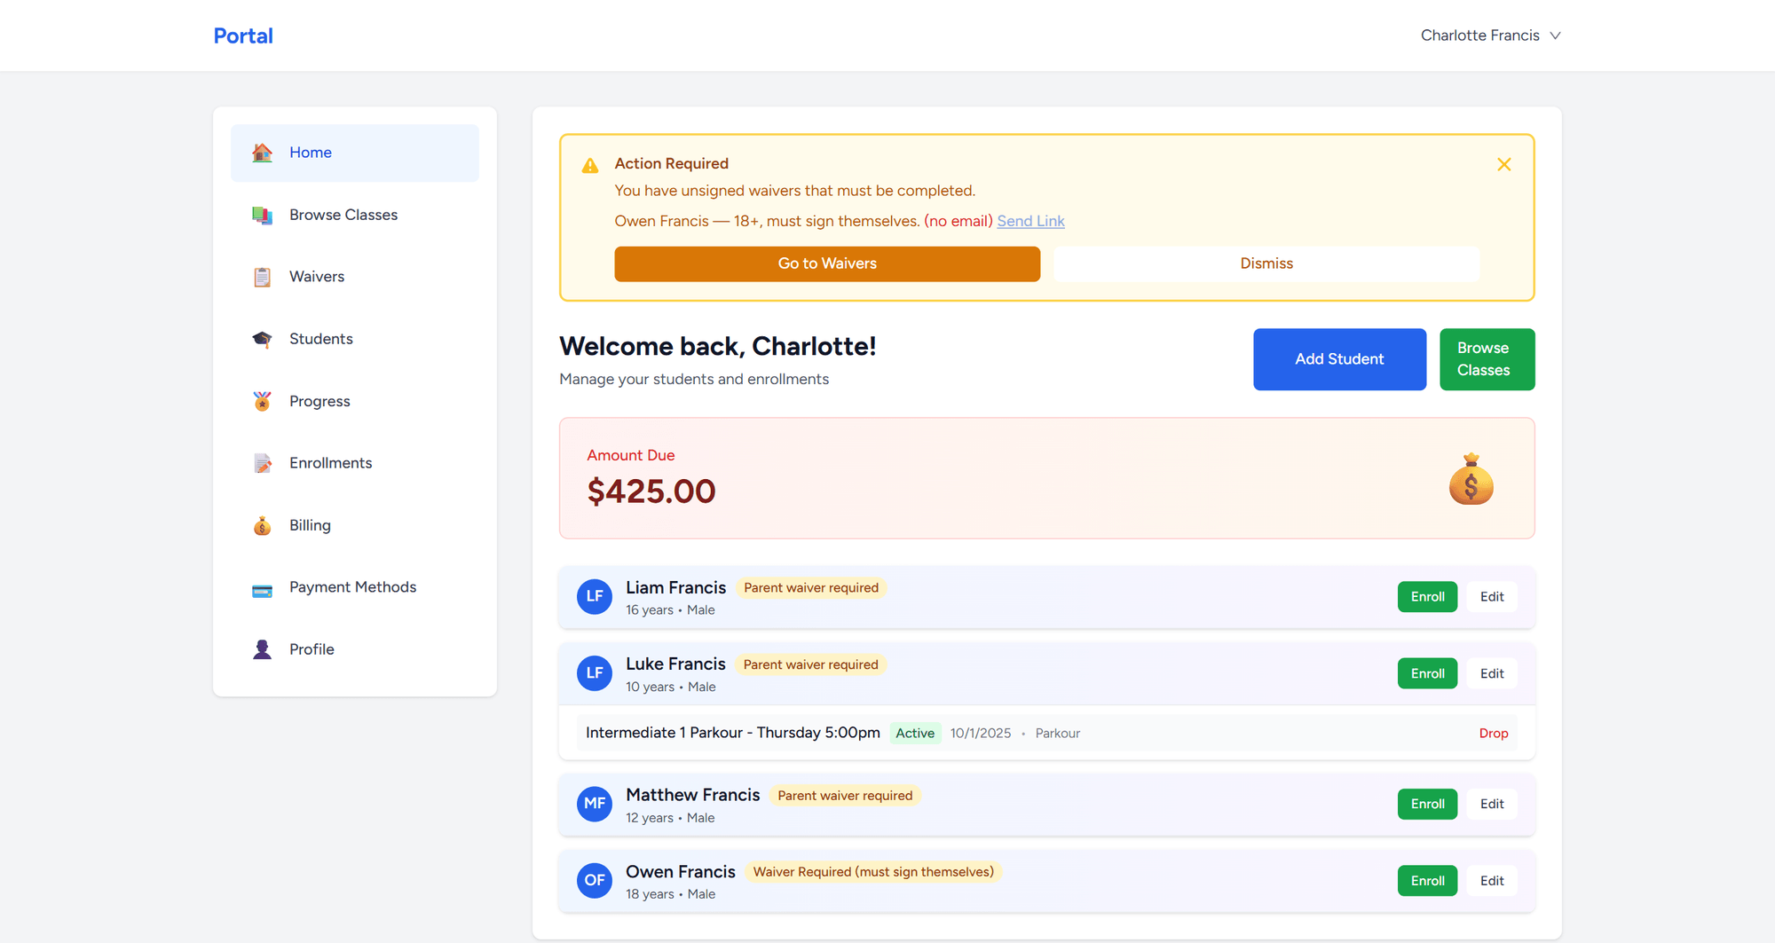This screenshot has width=1775, height=943.
Task: Open the Charlotte Francis account dropdown
Action: tap(1491, 35)
